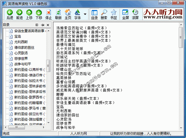Click the 前进 forward arrow icon

pos(19,13)
